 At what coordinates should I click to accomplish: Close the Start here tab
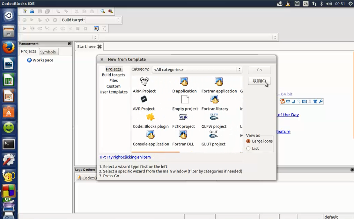click(x=99, y=47)
